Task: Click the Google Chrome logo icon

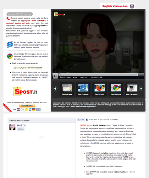Action: pos(10,56)
